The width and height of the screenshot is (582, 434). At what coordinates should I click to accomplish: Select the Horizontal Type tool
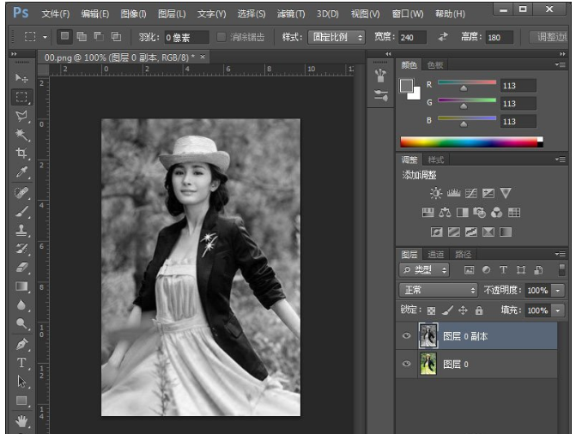(x=21, y=363)
